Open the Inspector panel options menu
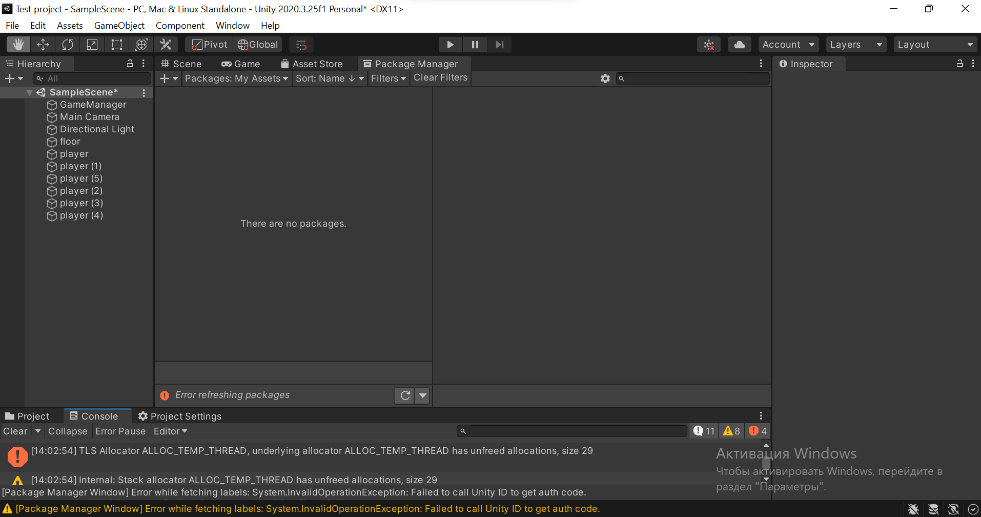 click(x=973, y=64)
